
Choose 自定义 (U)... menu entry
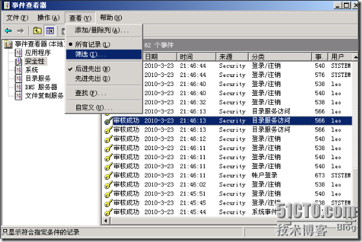point(104,107)
